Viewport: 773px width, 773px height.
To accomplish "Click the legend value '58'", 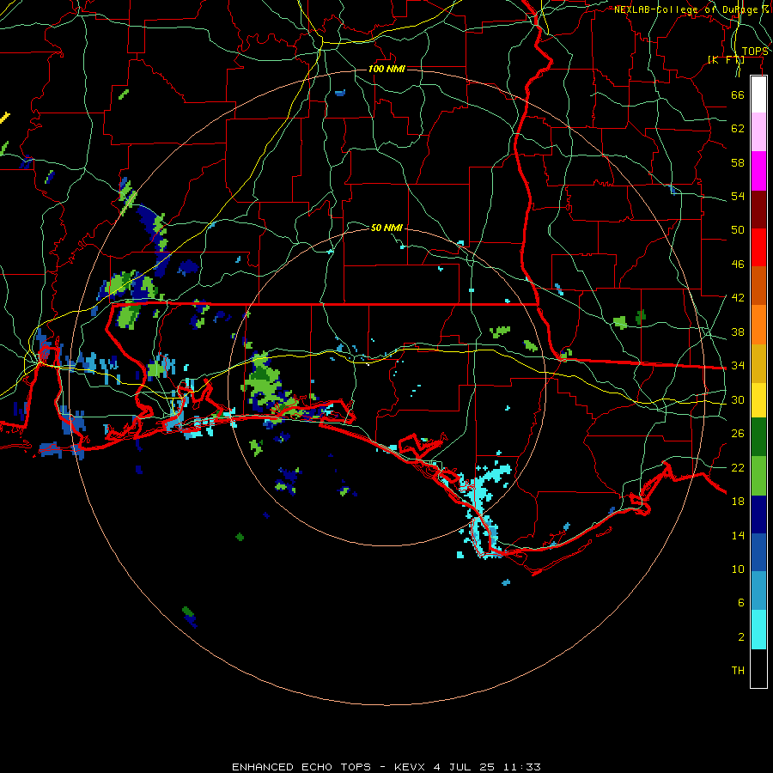I will (738, 162).
